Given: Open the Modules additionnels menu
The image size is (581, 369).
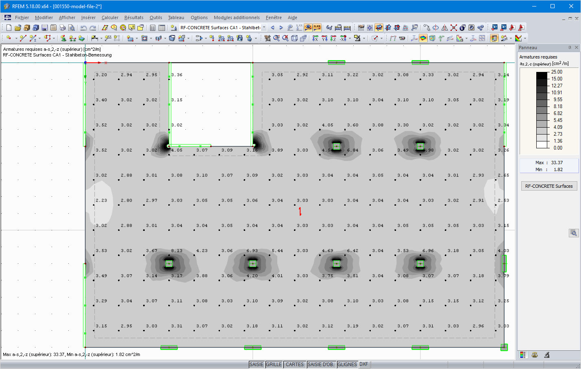Looking at the screenshot, I should click(x=237, y=17).
